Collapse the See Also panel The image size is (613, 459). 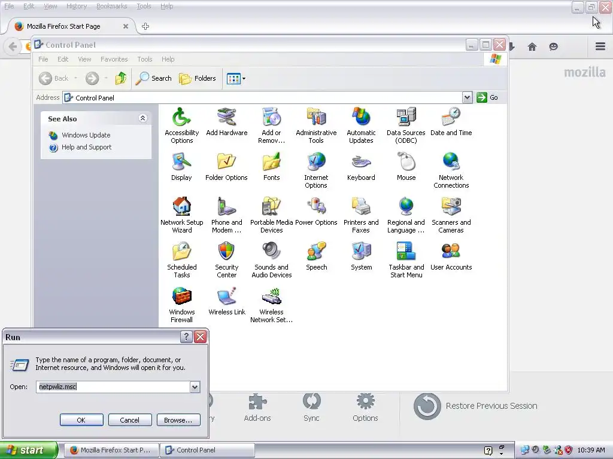pyautogui.click(x=142, y=118)
